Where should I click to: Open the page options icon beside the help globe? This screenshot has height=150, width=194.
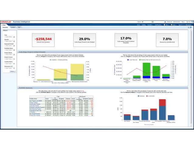[x=189, y=27]
